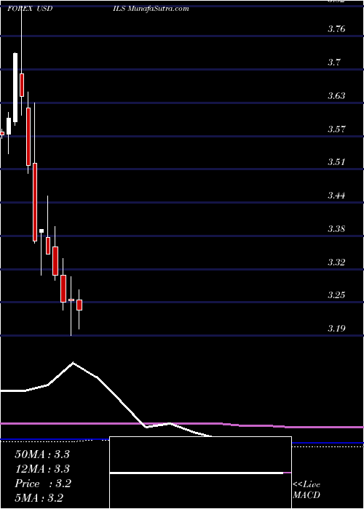This screenshot has height=509, width=364.
Task: Select the '12MA : 3.3' reading
Action: click(x=42, y=469)
